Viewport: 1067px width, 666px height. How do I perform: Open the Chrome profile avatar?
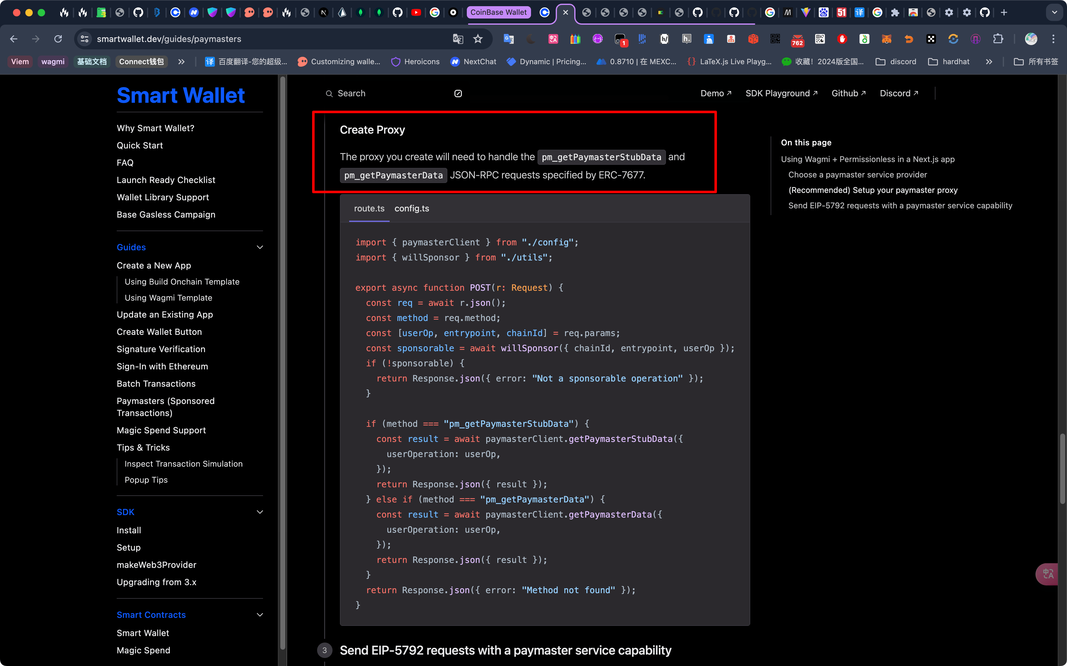pos(1031,39)
